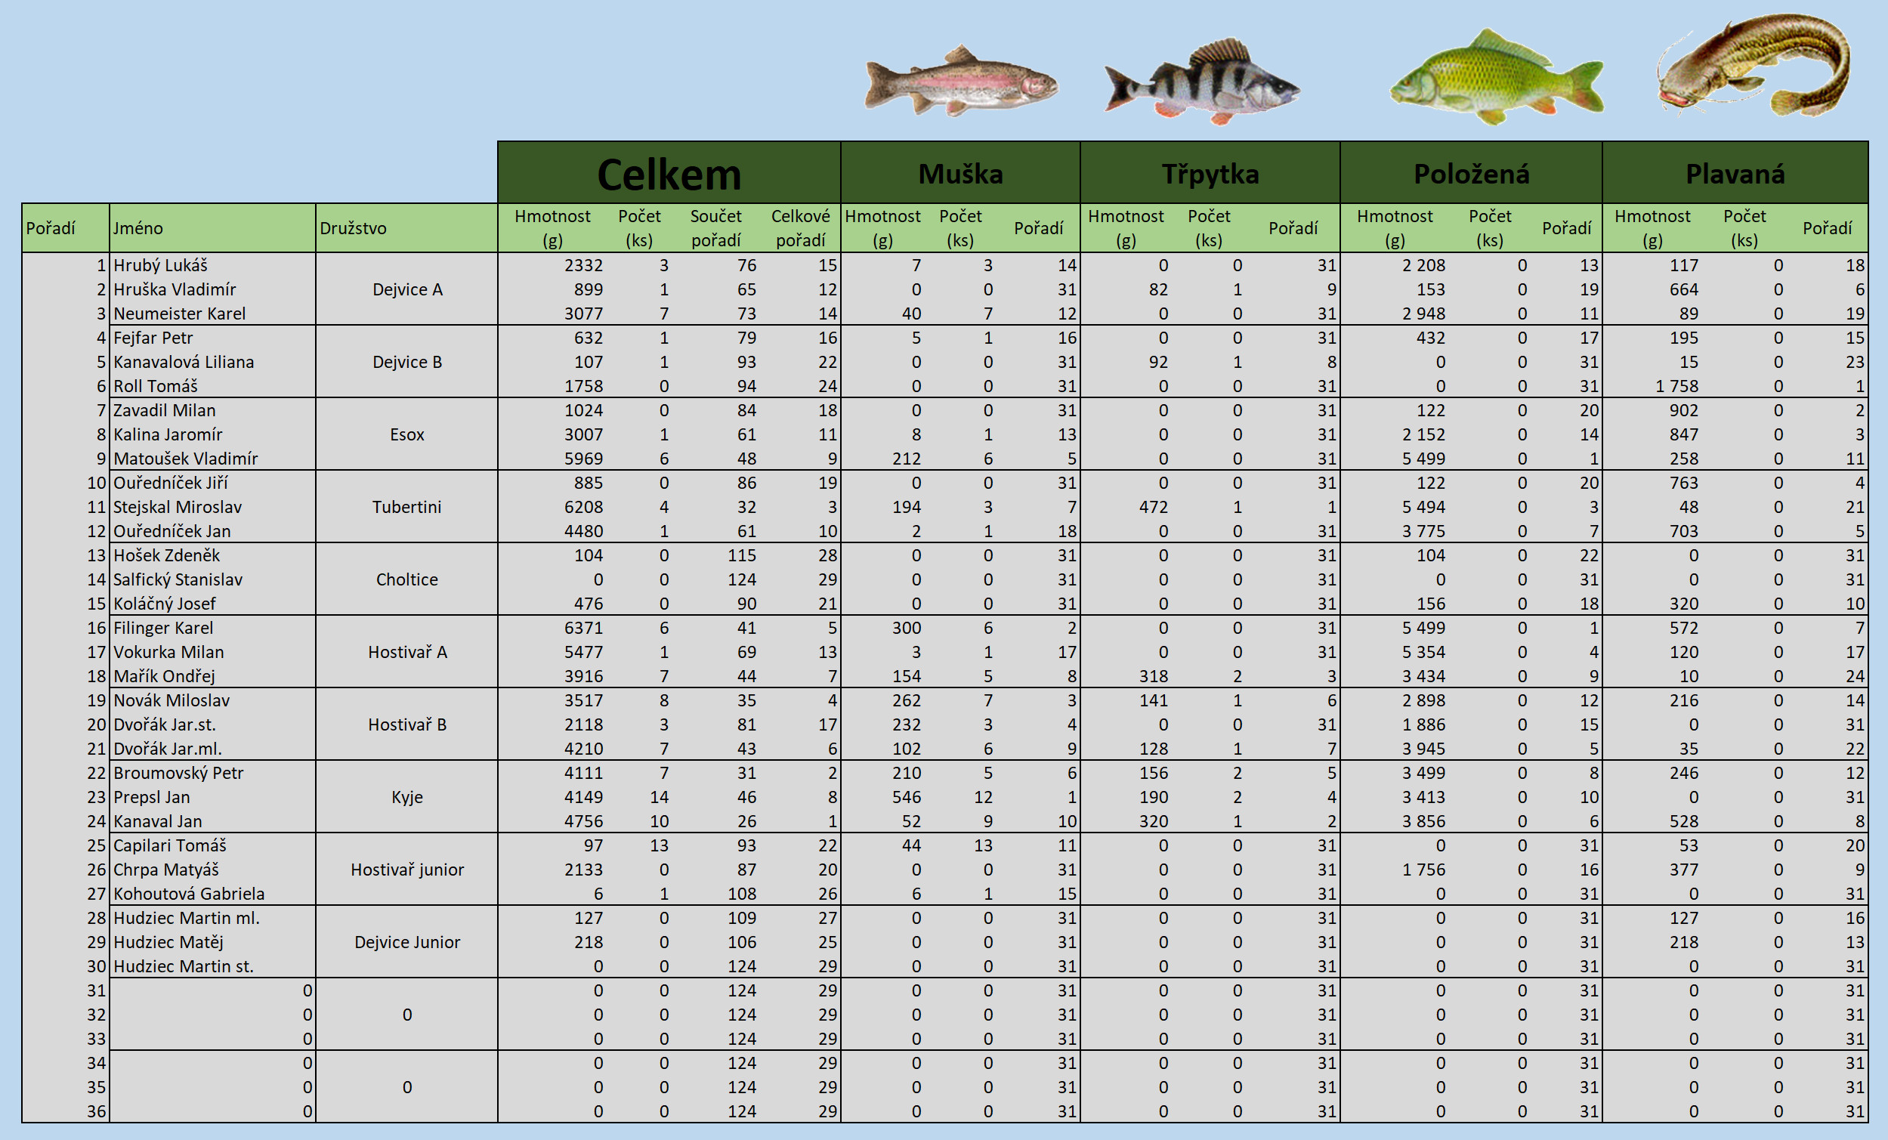Click the Družstvo column header
Image resolution: width=1888 pixels, height=1140 pixels.
click(406, 228)
